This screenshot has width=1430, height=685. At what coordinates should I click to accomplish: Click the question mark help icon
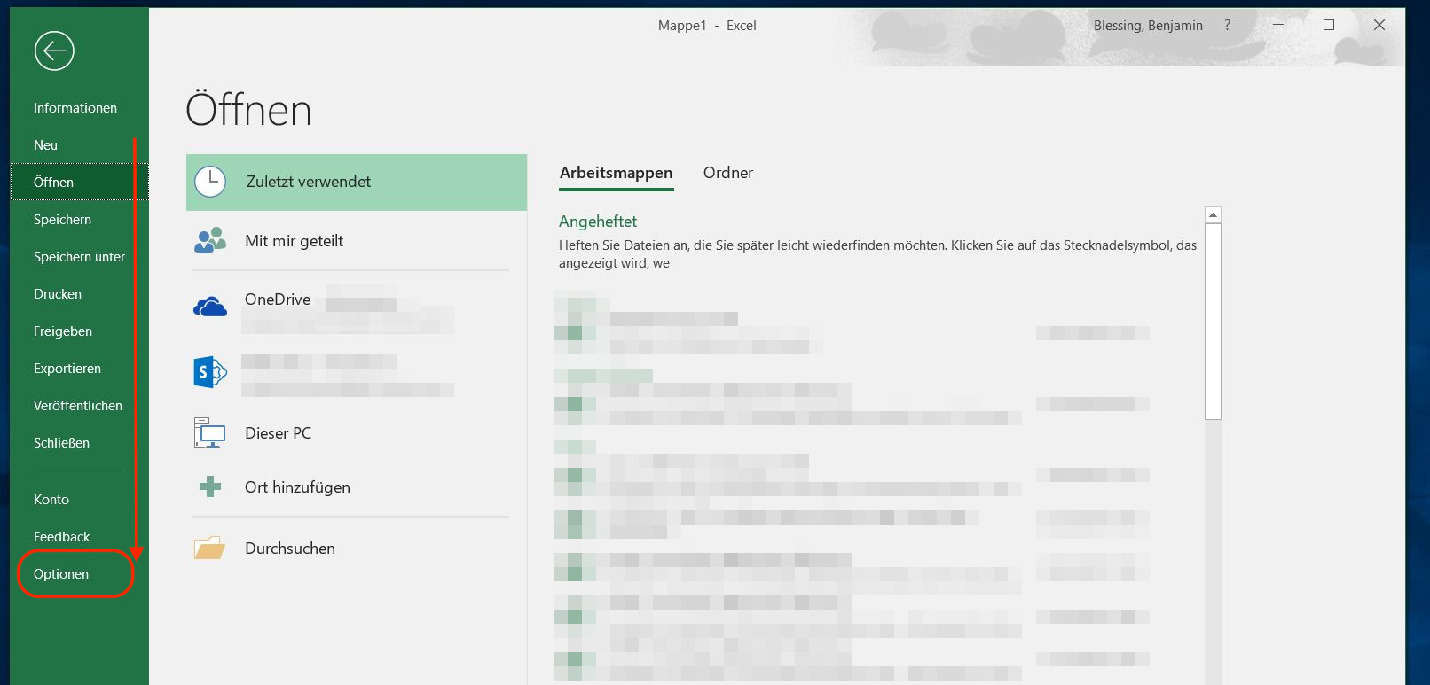coord(1228,26)
